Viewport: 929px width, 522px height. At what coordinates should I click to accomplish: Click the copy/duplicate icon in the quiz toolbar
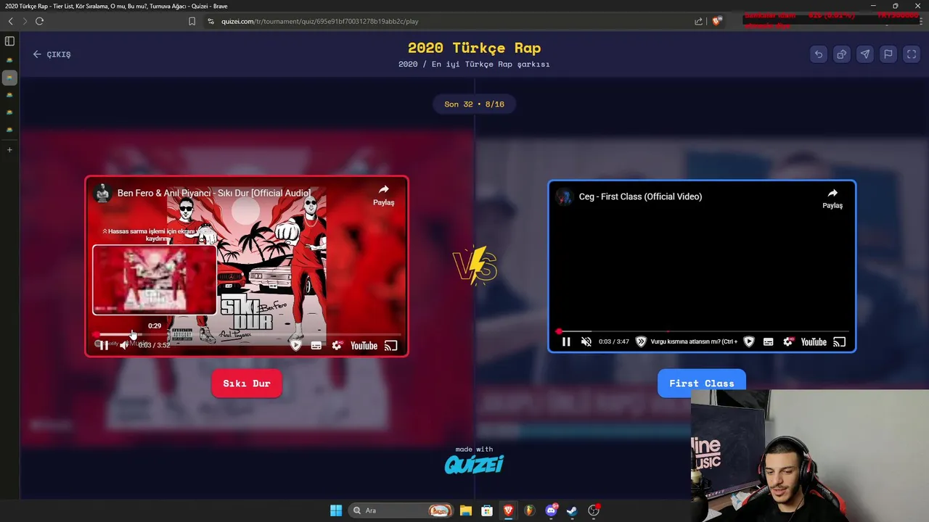pyautogui.click(x=842, y=54)
